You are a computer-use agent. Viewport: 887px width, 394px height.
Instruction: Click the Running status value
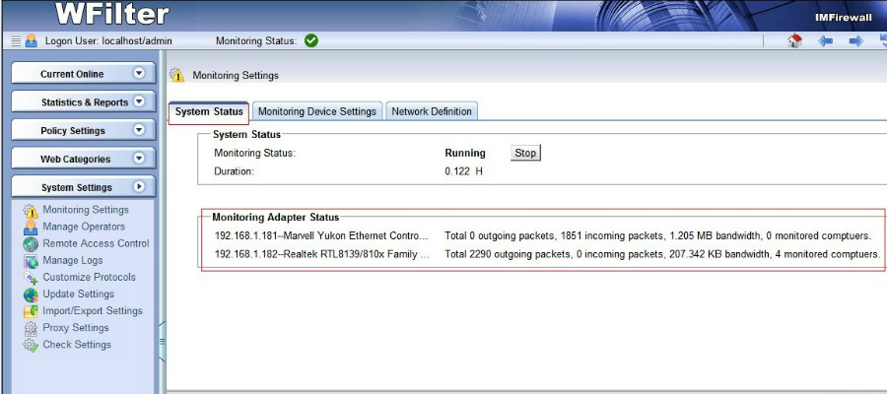point(465,154)
